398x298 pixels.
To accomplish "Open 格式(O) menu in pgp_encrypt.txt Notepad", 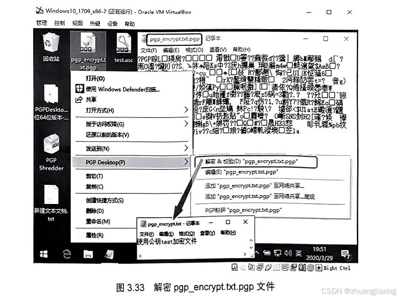I will 187,233.
